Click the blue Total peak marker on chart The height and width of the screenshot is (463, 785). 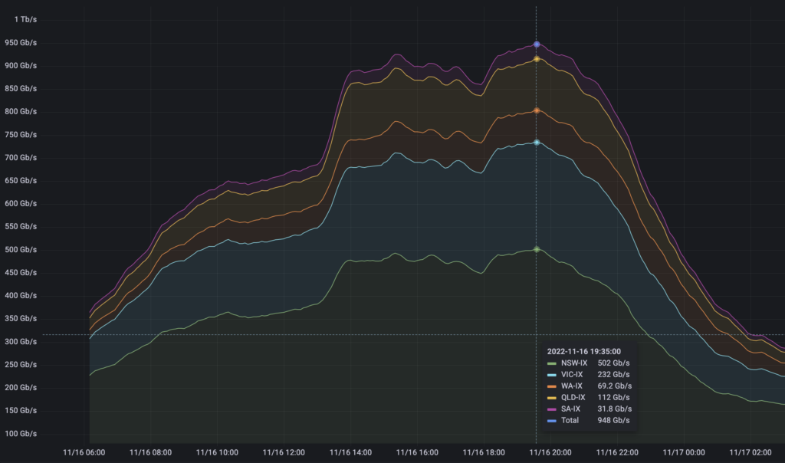pyautogui.click(x=536, y=44)
